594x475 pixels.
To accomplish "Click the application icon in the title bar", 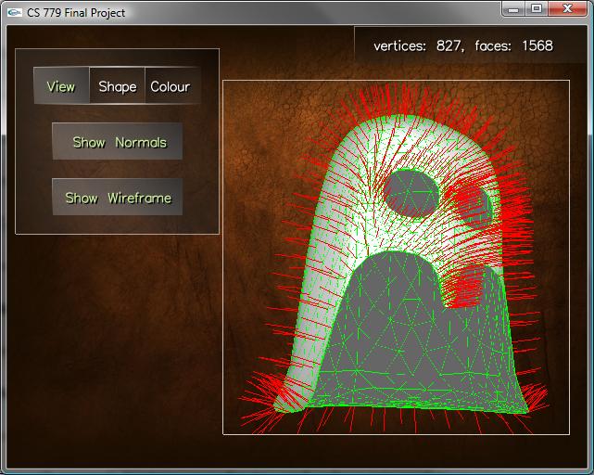I will (14, 12).
